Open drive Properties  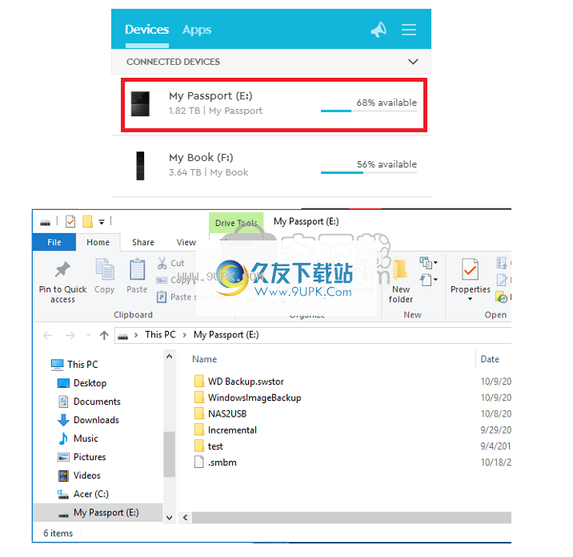[x=470, y=276]
